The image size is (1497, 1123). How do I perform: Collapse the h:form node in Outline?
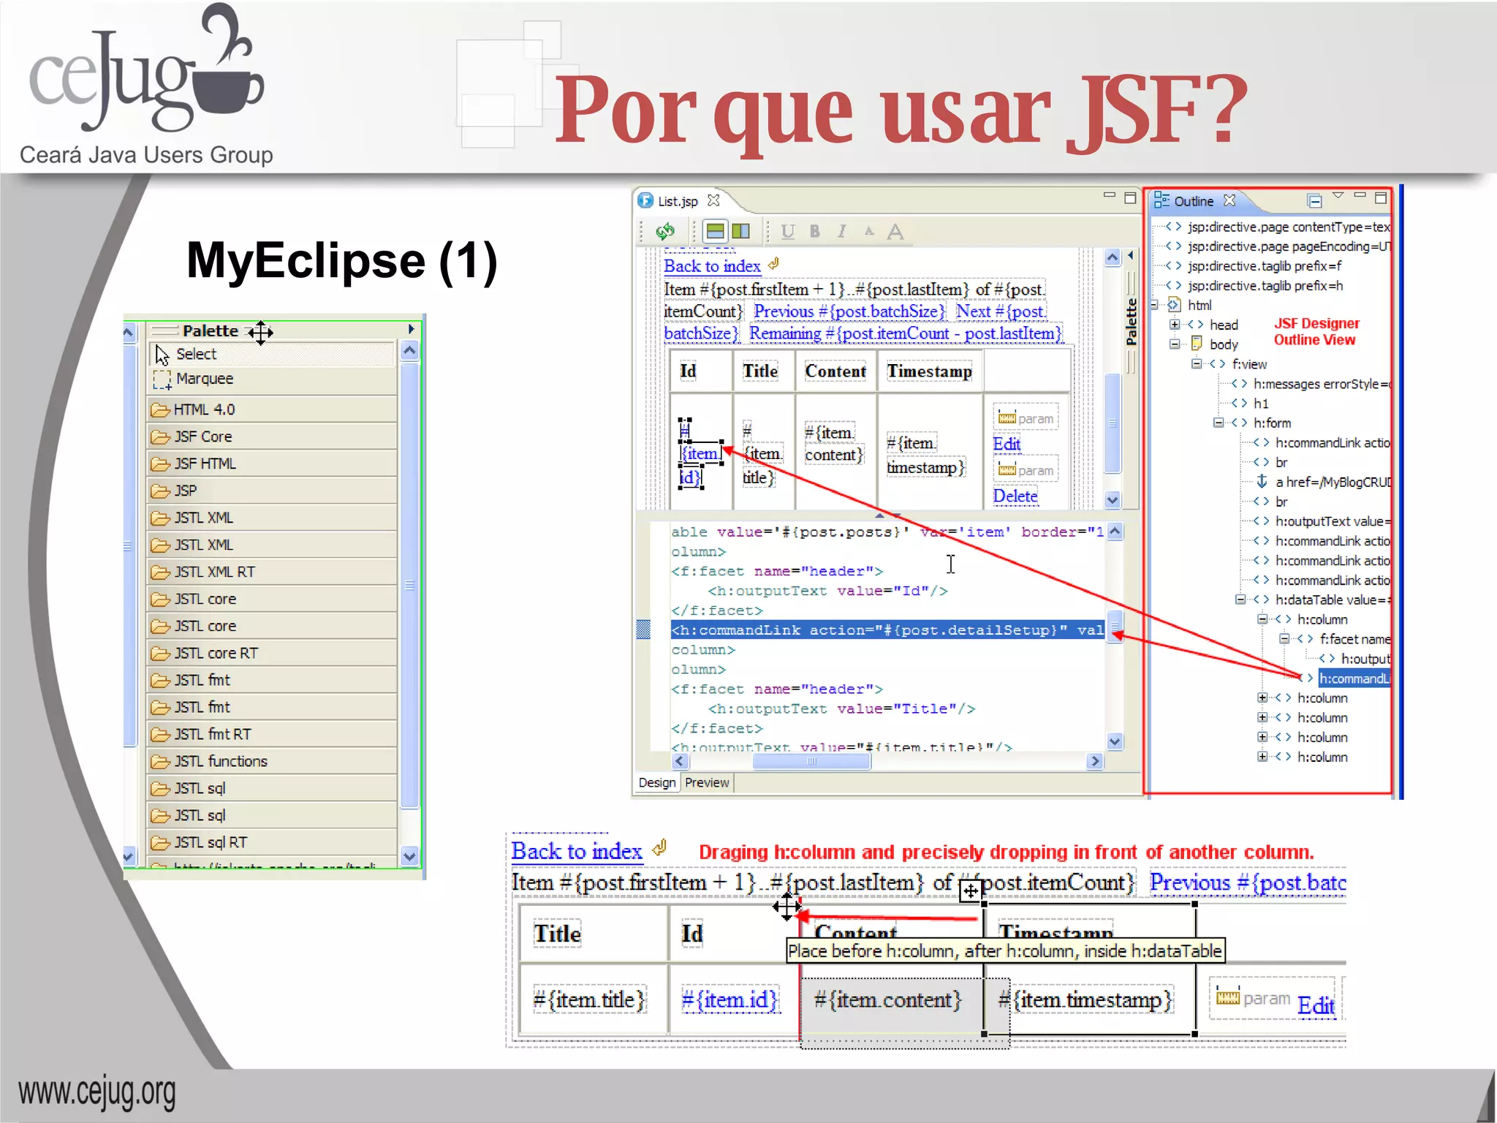[1219, 423]
